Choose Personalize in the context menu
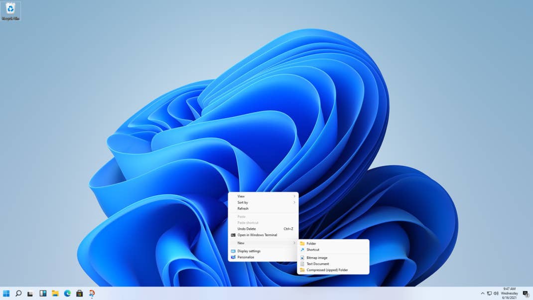The image size is (533, 300). pyautogui.click(x=263, y=257)
